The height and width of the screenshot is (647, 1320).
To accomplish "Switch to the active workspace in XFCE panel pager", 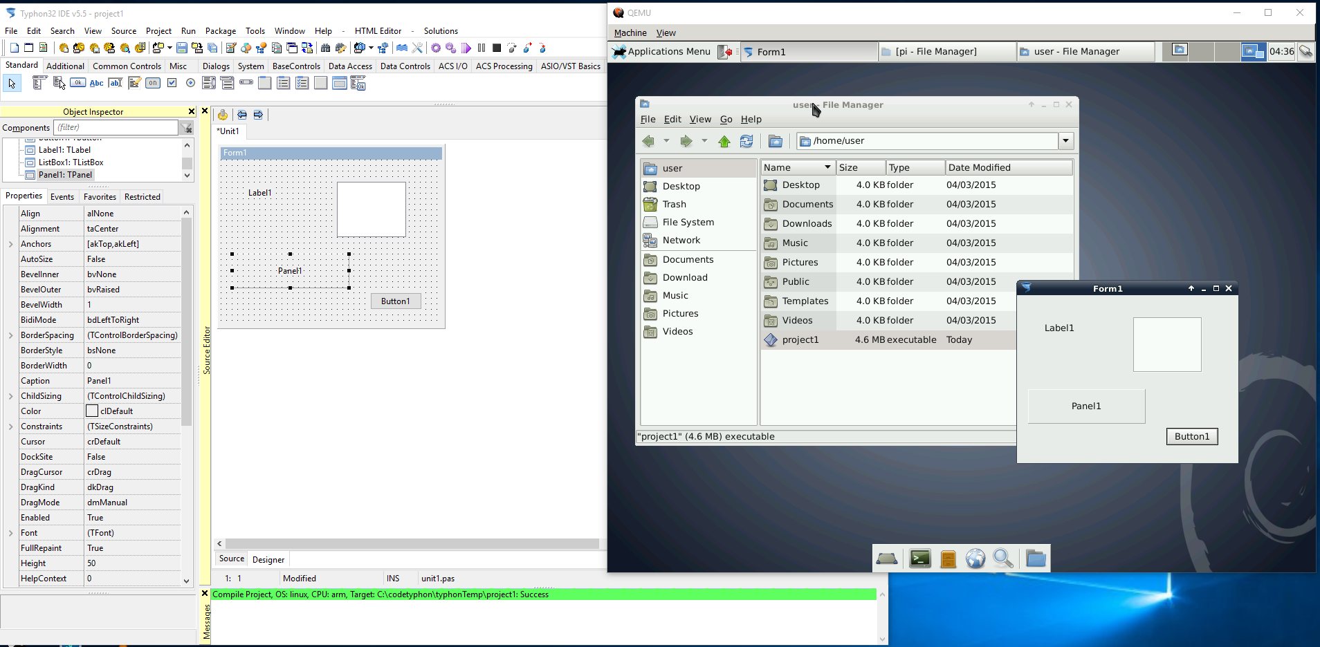I will click(1253, 51).
